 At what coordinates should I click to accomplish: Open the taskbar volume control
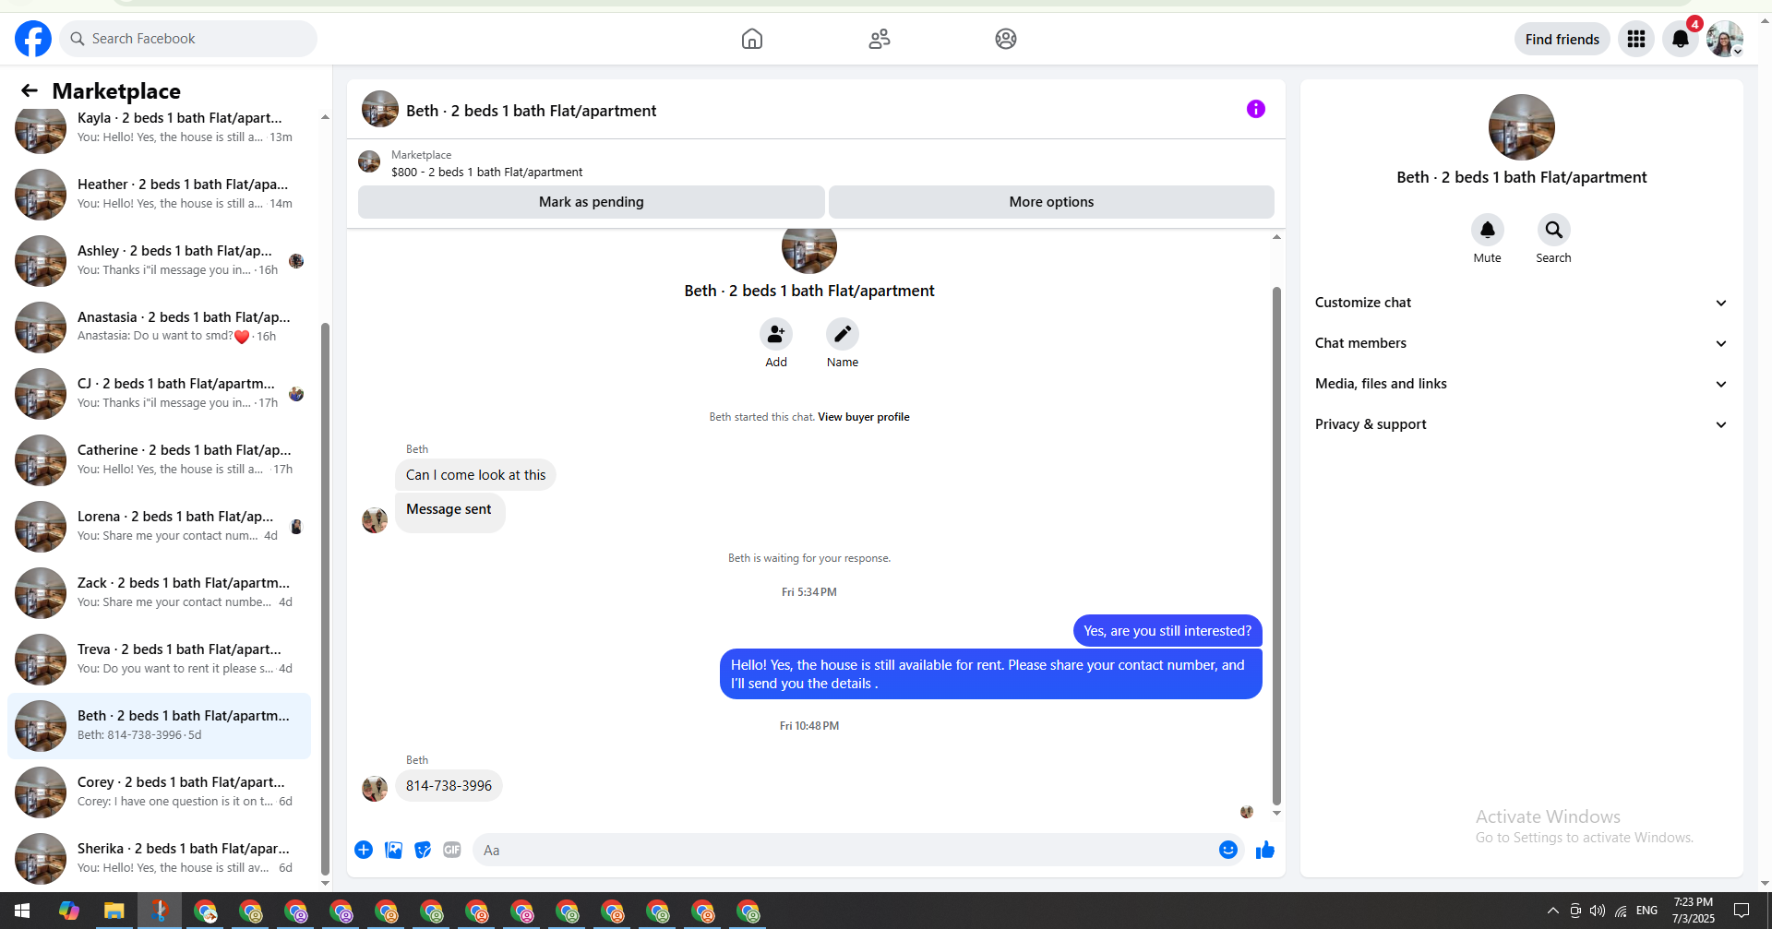[x=1598, y=911]
